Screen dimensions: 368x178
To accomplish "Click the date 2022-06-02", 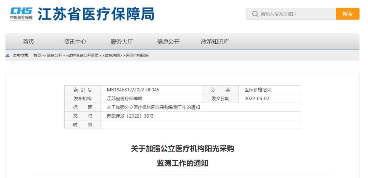I will (257, 99).
